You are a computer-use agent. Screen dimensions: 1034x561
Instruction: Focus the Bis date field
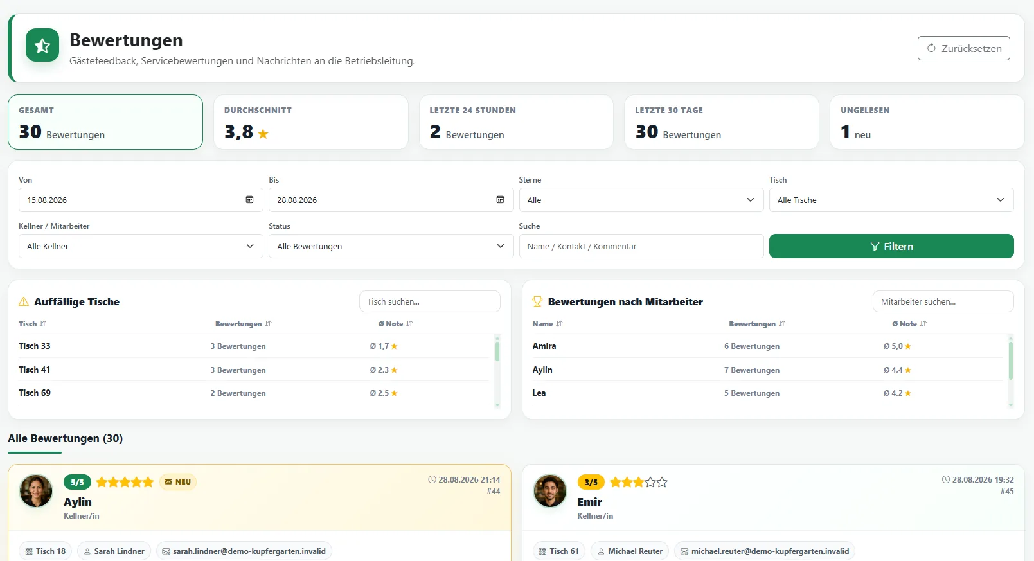pos(391,200)
